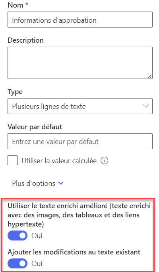Click the chevron arrow in the Type combo box
This screenshot has height=272, width=159.
click(145, 106)
